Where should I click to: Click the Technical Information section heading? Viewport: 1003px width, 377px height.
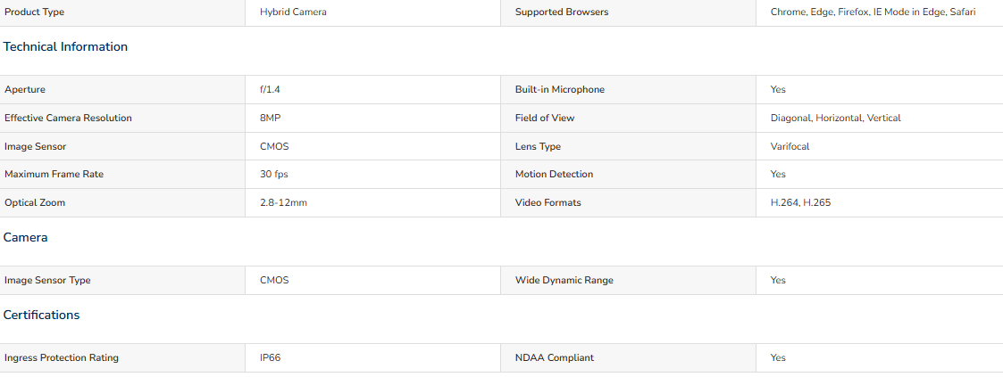(x=65, y=46)
